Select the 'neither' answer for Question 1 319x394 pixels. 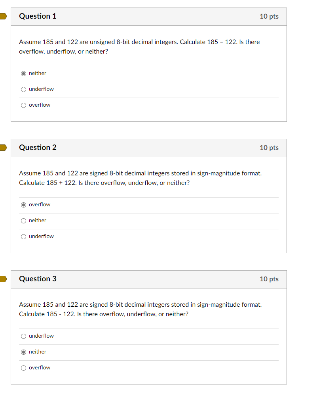[23, 73]
